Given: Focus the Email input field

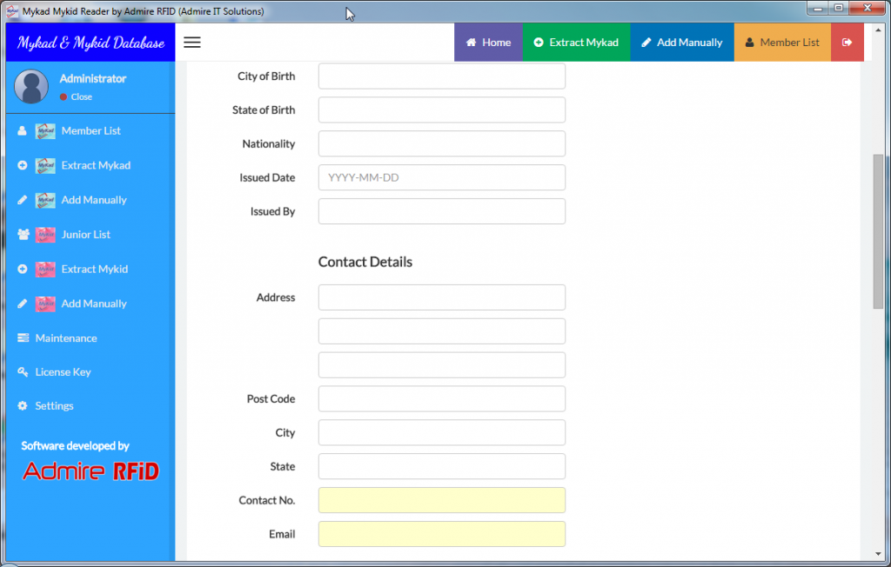Looking at the screenshot, I should click(441, 534).
